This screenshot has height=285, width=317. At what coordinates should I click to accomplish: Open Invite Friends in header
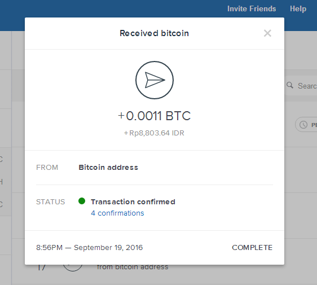tap(252, 8)
